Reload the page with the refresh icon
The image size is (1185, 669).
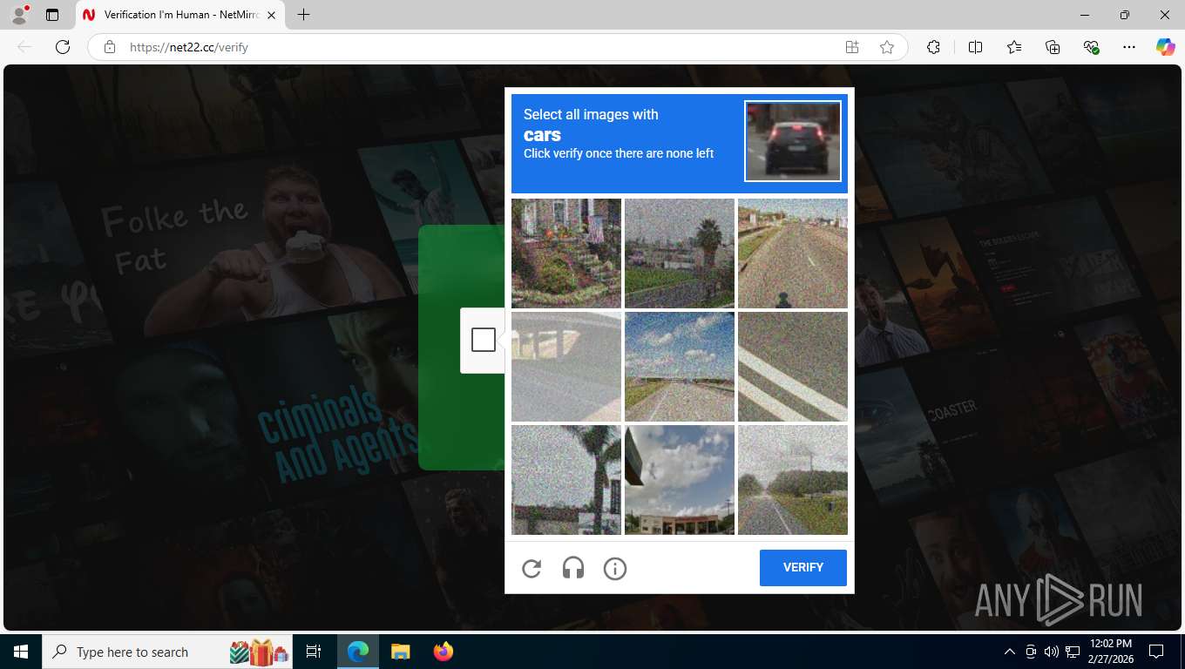(62, 47)
